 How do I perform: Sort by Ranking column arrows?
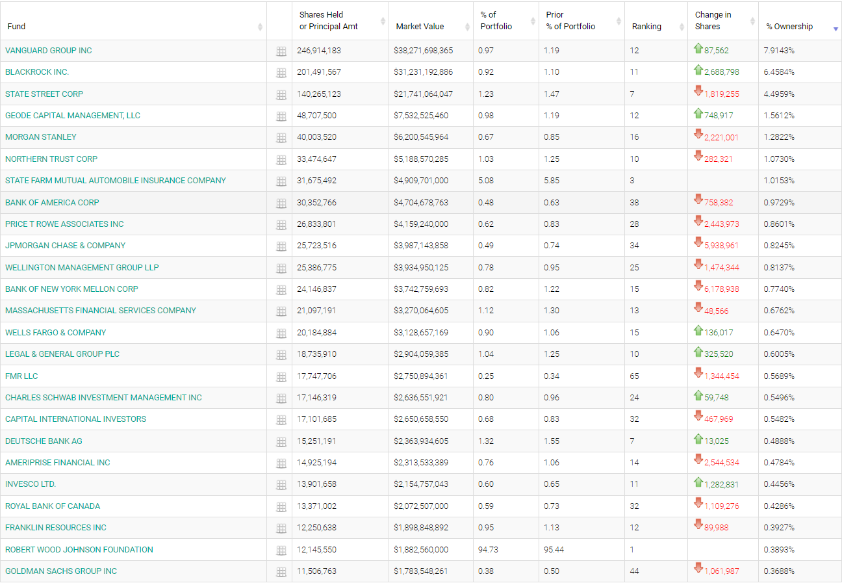point(682,27)
